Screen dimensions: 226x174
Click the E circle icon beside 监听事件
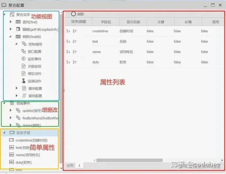pos(24,59)
